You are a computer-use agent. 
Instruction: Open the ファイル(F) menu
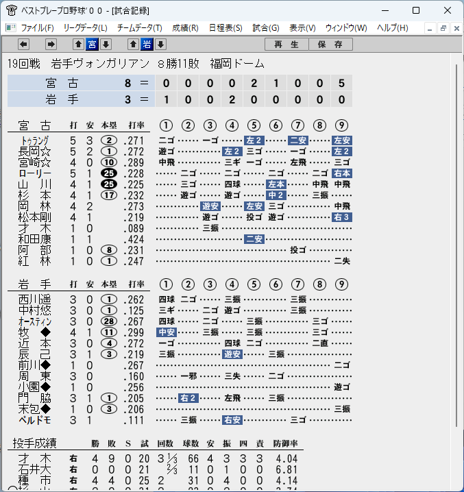38,28
